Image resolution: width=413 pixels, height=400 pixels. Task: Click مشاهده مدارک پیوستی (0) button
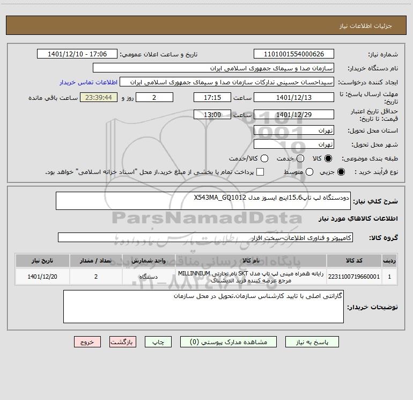228,342
